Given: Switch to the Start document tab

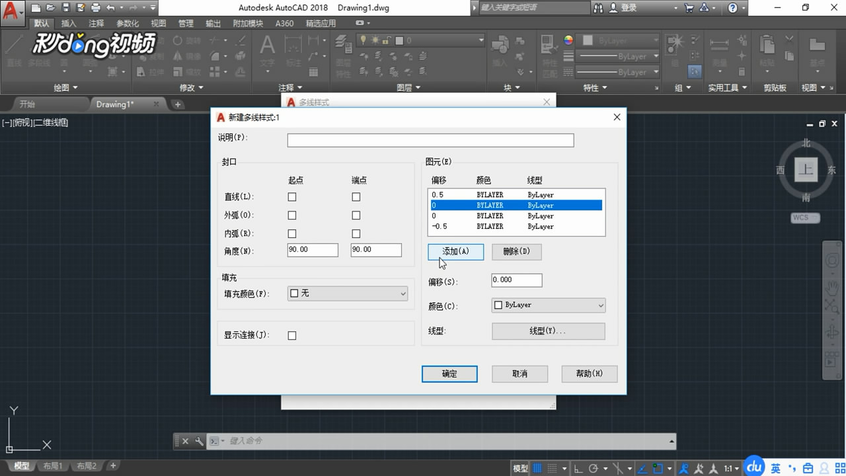Looking at the screenshot, I should [27, 104].
